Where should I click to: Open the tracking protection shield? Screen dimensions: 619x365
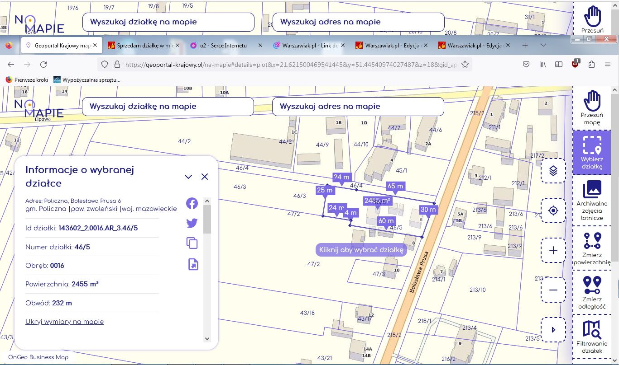tap(104, 65)
